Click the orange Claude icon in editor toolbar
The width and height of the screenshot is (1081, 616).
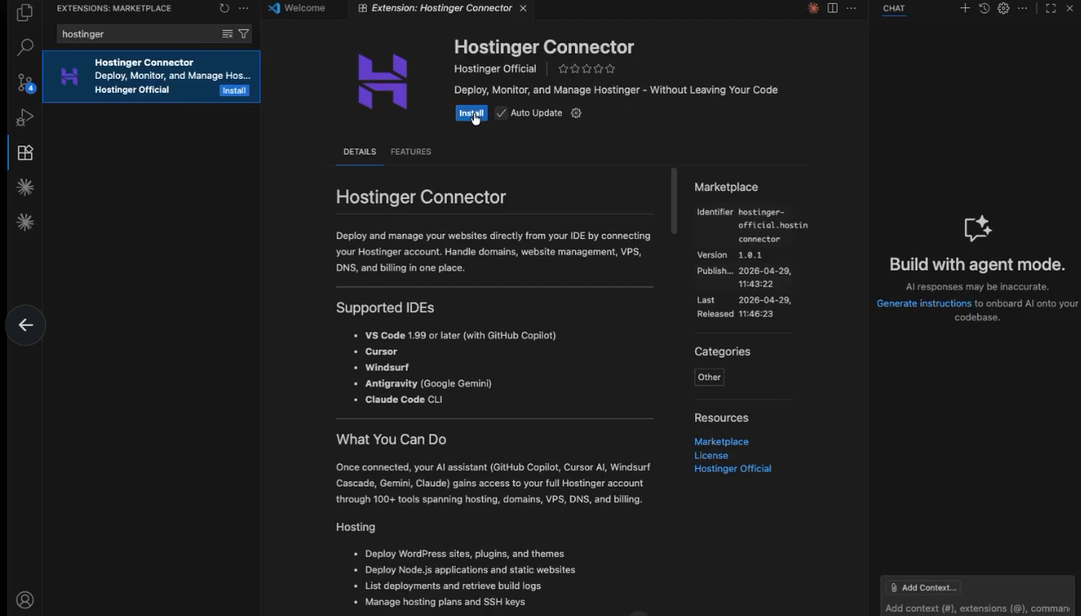pyautogui.click(x=813, y=8)
